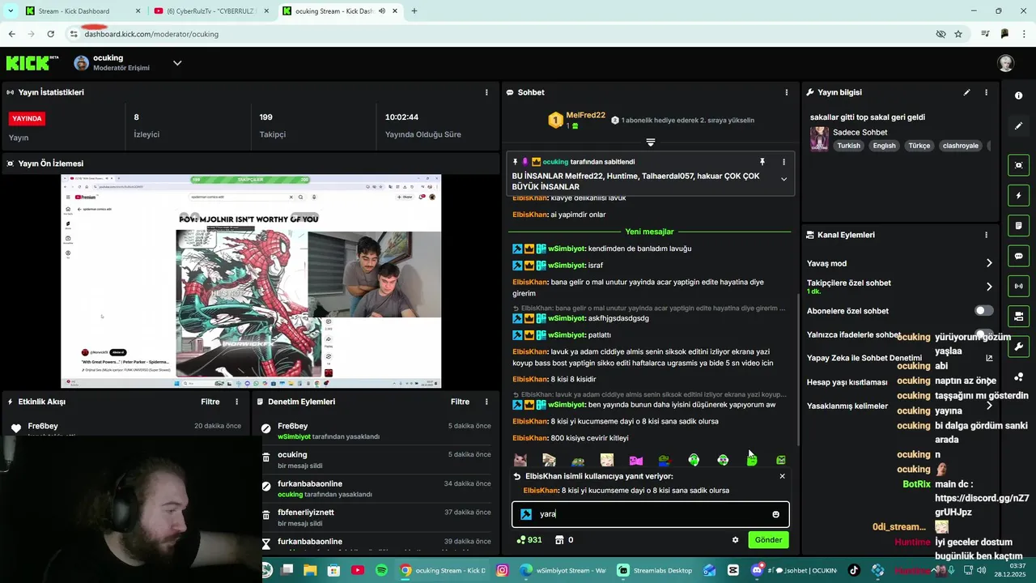The height and width of the screenshot is (583, 1036).
Task: Click the lightning bolt sidebar icon
Action: 1018,195
